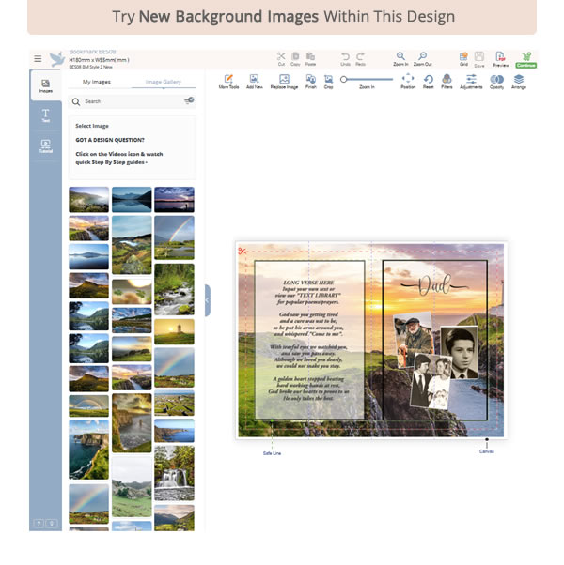
Task: Open the Adjustments panel
Action: [x=471, y=81]
